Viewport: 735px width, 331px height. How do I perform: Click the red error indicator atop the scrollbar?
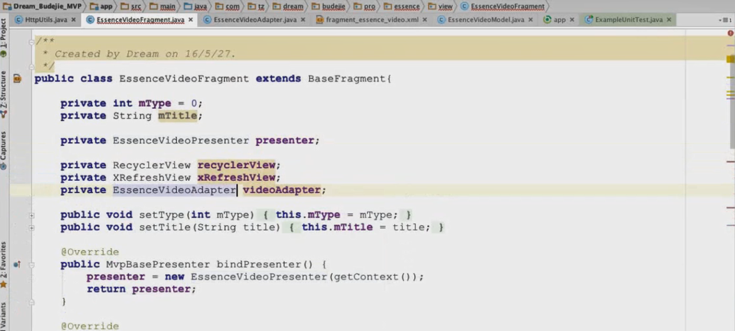pyautogui.click(x=730, y=33)
